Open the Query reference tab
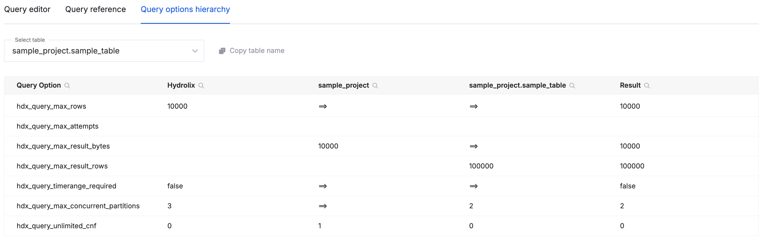Viewport: 765px width, 246px height. [95, 9]
